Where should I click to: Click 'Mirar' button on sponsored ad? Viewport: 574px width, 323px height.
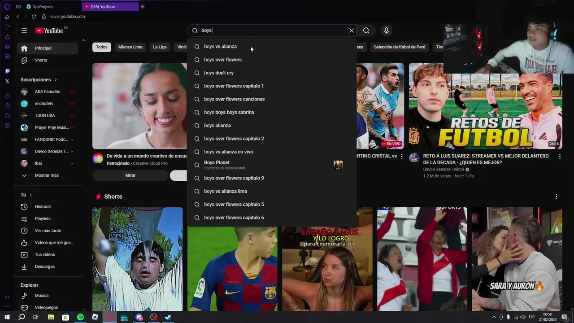(x=130, y=175)
